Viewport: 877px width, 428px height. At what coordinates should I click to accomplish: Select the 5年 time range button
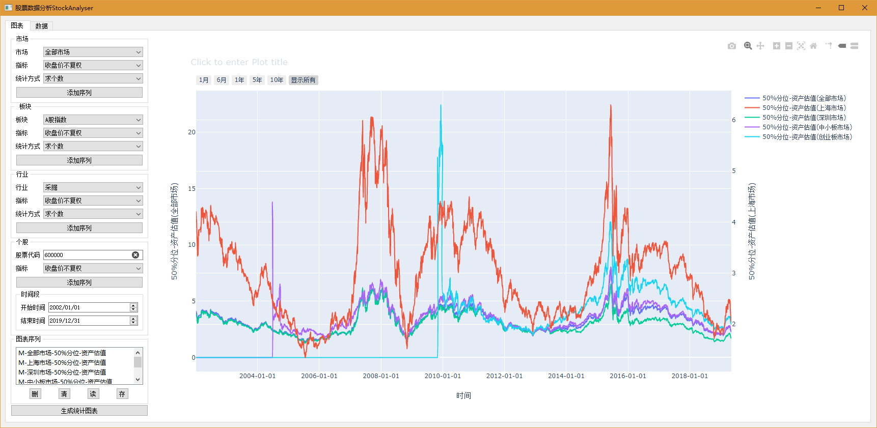(257, 80)
